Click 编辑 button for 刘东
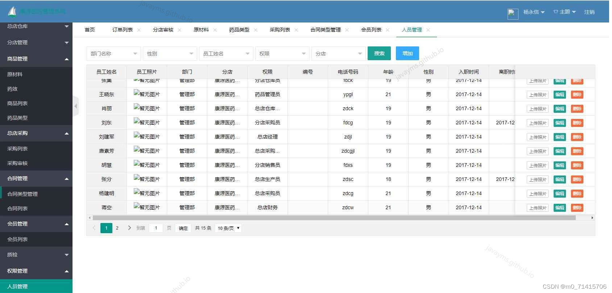Screen dimensions: 612x293 559,123
